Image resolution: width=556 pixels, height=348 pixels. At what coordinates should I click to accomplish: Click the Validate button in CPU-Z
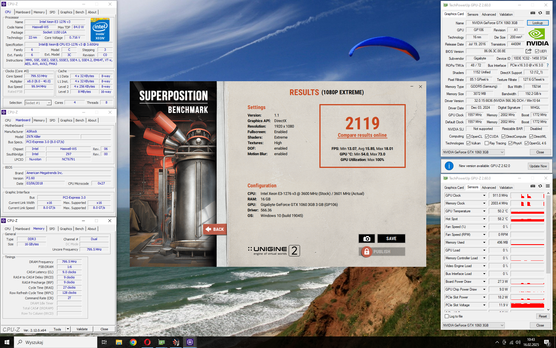[82, 329]
